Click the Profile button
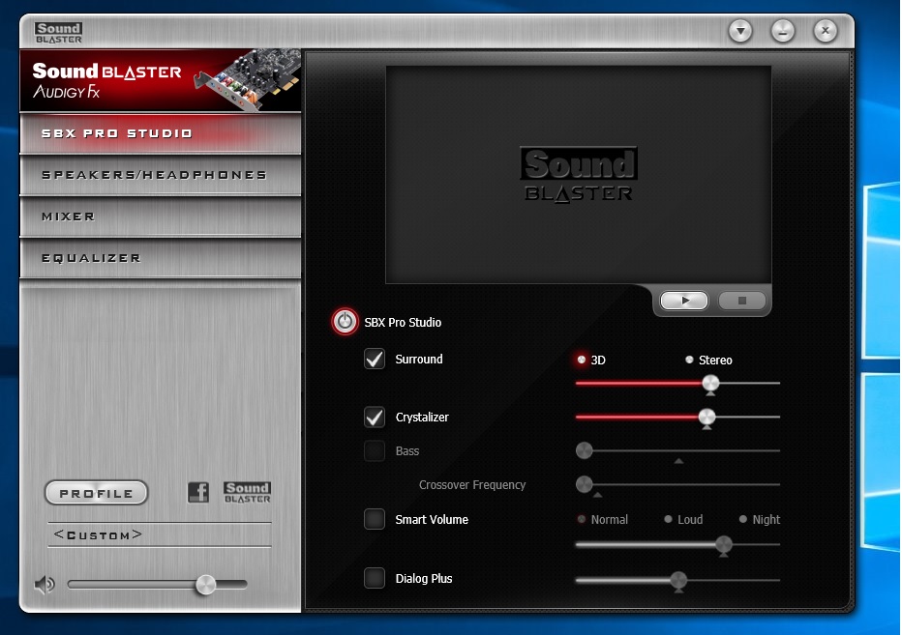Screen dimensions: 902x635 click(96, 493)
